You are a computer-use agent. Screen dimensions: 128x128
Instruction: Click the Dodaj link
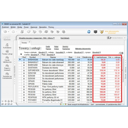pyautogui.click(x=48, y=47)
